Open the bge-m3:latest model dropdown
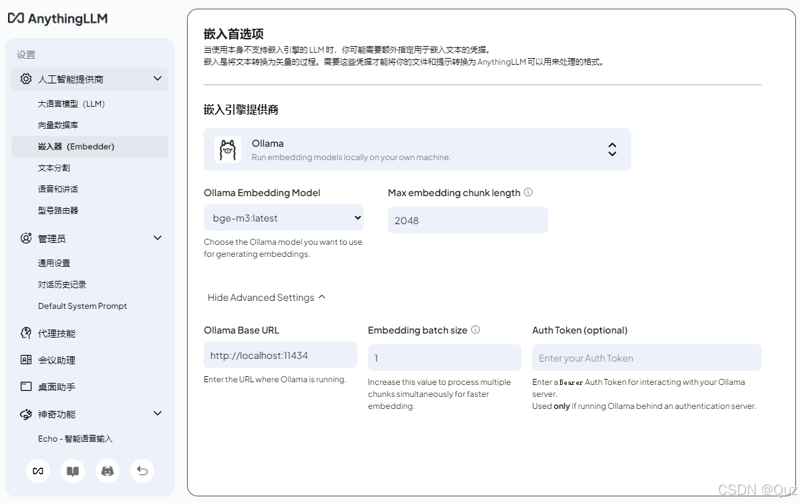 click(284, 217)
